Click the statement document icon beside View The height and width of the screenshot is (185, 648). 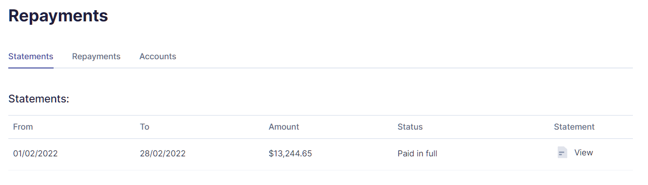(562, 152)
